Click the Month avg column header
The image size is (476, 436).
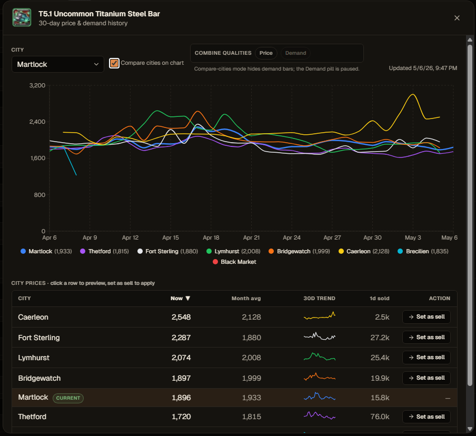pos(246,299)
